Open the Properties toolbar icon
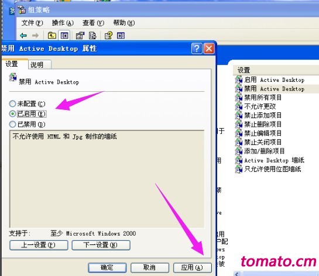 [80, 36]
